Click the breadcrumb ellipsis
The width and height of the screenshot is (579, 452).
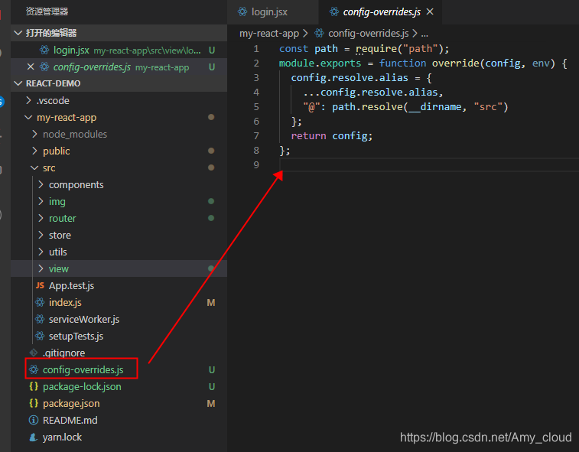424,34
